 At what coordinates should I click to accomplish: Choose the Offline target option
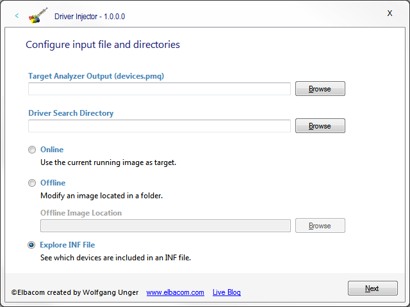32,183
